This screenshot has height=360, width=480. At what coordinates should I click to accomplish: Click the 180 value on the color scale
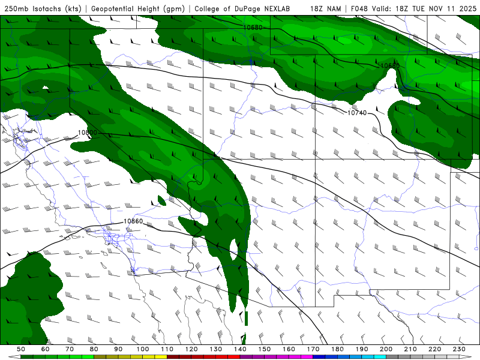[337, 349]
